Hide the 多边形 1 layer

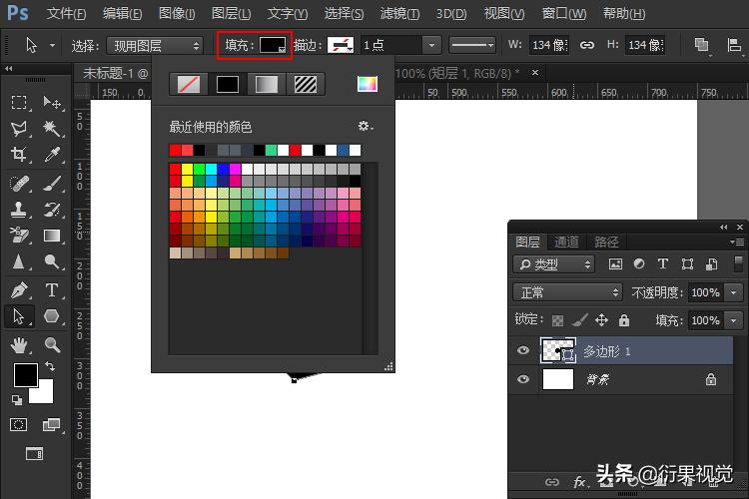523,350
